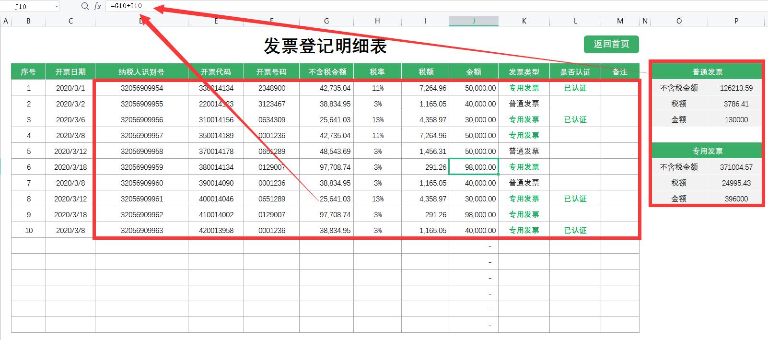This screenshot has height=340, width=768.
Task: Click the 纳税人识别号 header cell
Action: coord(141,71)
